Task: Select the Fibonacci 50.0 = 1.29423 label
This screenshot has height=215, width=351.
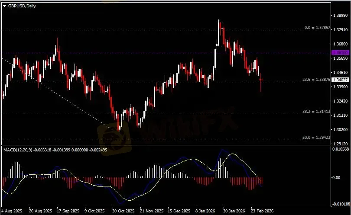Action: (x=316, y=138)
